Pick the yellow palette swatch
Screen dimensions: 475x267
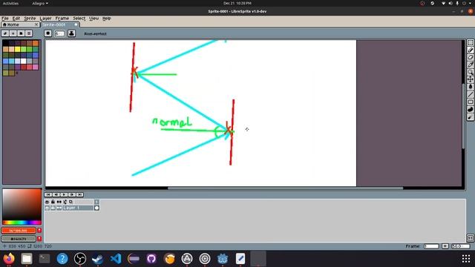coord(17,50)
